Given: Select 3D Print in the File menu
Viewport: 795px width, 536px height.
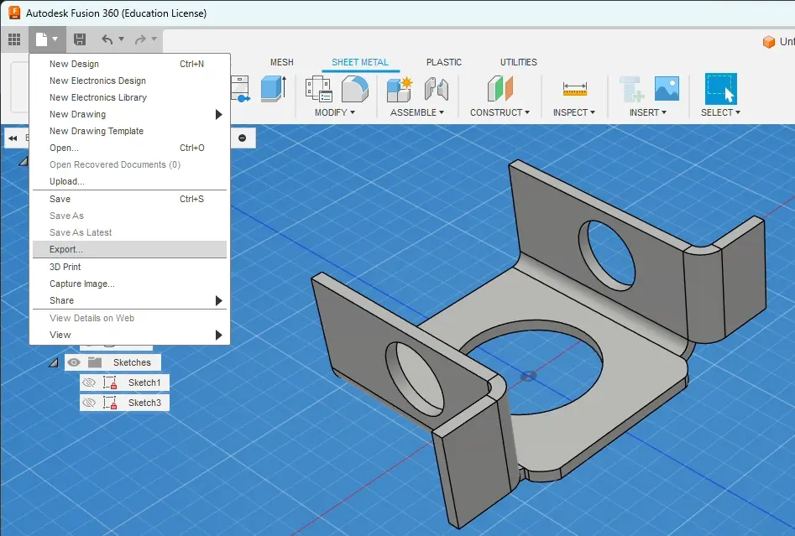Looking at the screenshot, I should pos(65,266).
